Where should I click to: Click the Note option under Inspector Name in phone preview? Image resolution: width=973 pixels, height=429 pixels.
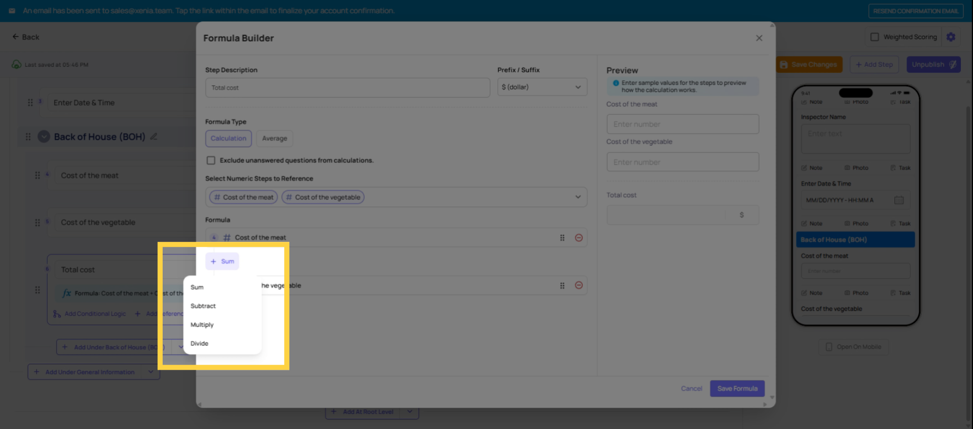(x=812, y=168)
